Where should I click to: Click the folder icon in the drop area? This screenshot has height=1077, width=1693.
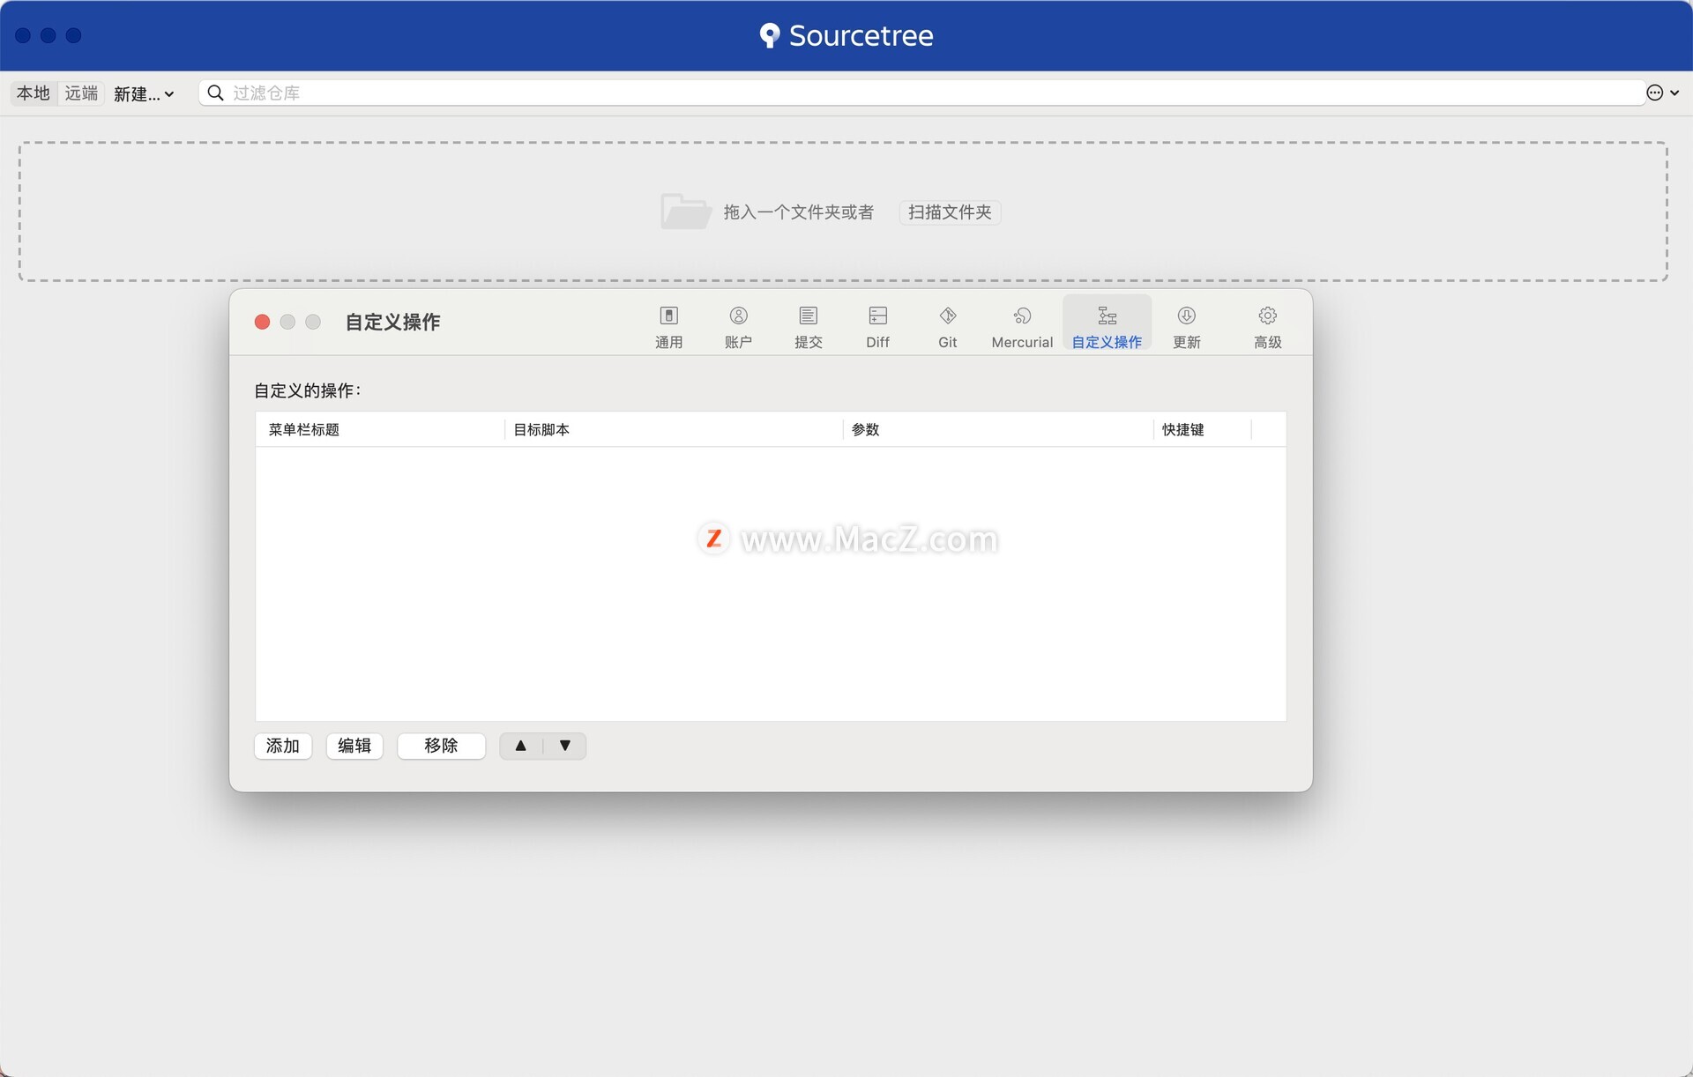685,212
